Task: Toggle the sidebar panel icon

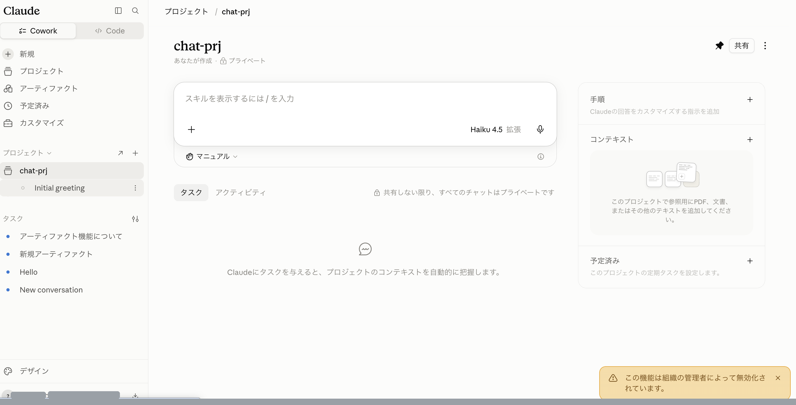Action: coord(118,11)
